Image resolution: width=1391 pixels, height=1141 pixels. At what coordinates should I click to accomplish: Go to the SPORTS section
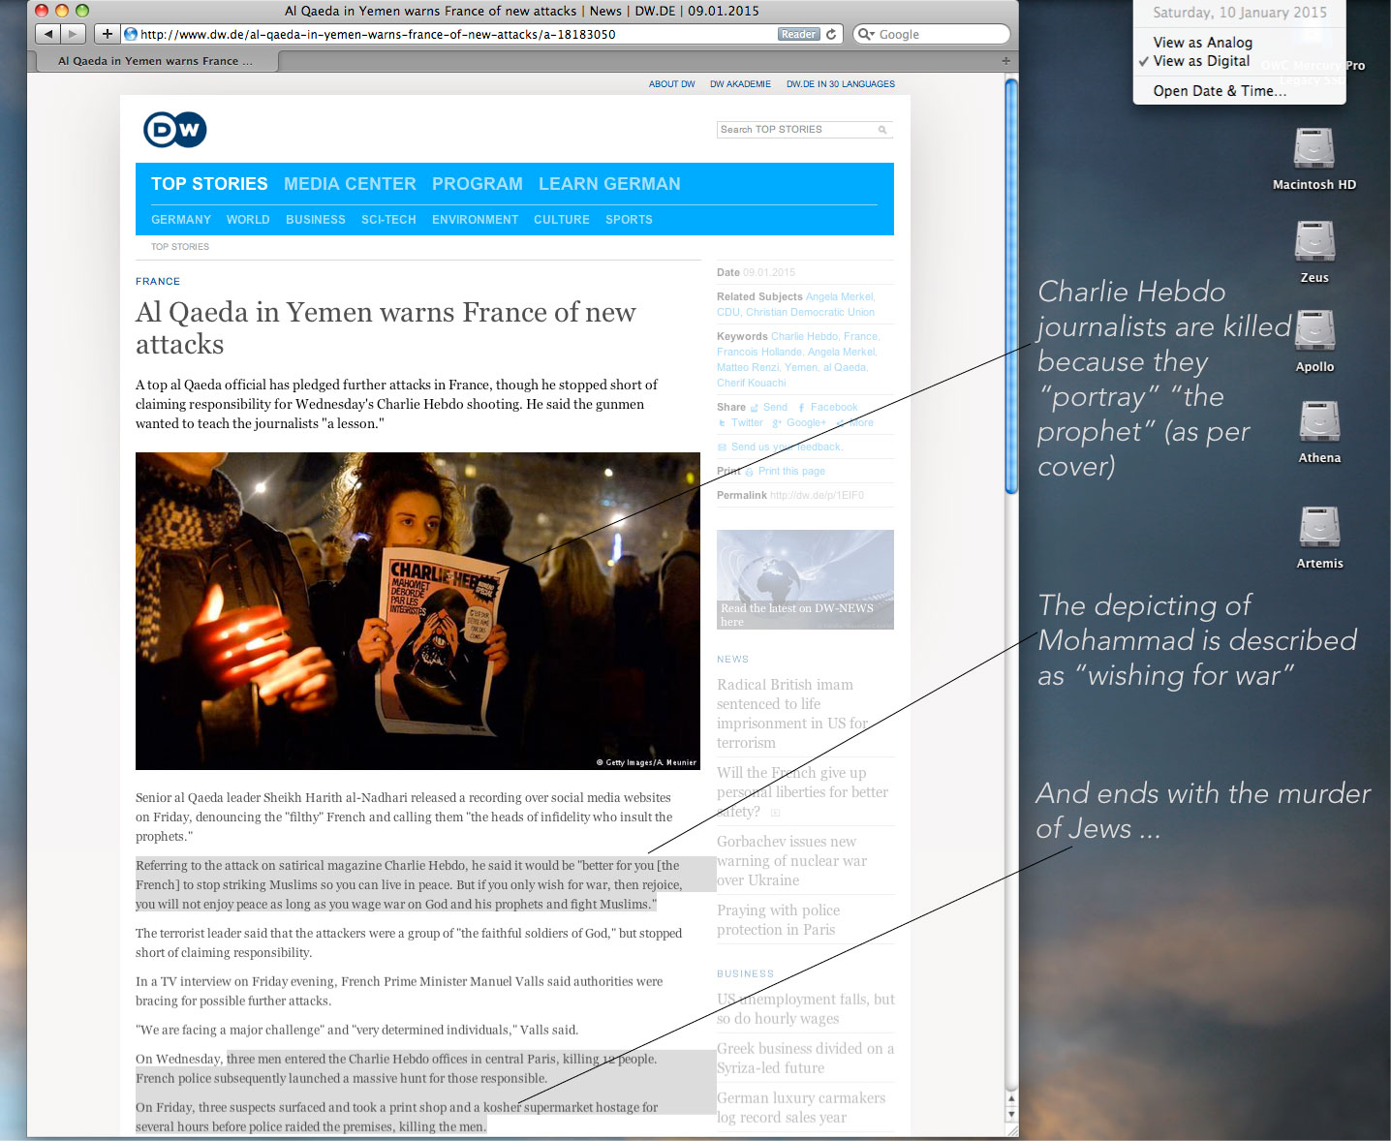click(629, 220)
